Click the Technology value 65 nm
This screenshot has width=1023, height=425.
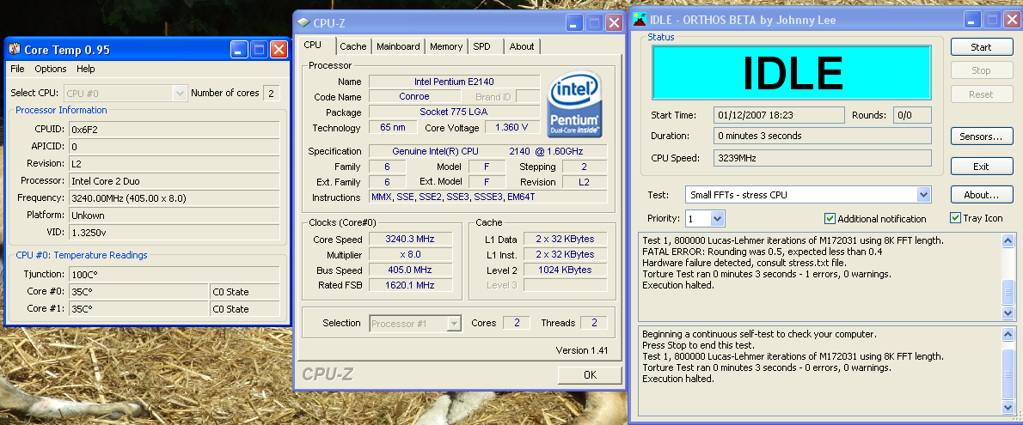394,127
